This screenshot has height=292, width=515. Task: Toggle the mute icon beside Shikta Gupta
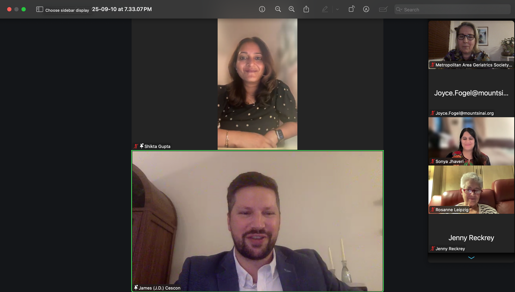[136, 146]
